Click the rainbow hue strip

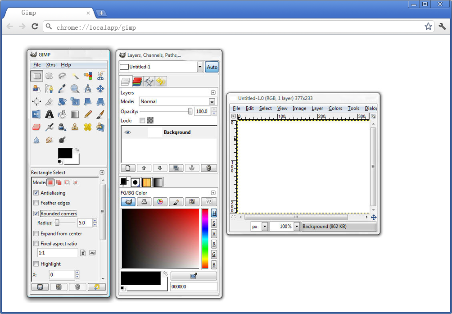coord(205,239)
